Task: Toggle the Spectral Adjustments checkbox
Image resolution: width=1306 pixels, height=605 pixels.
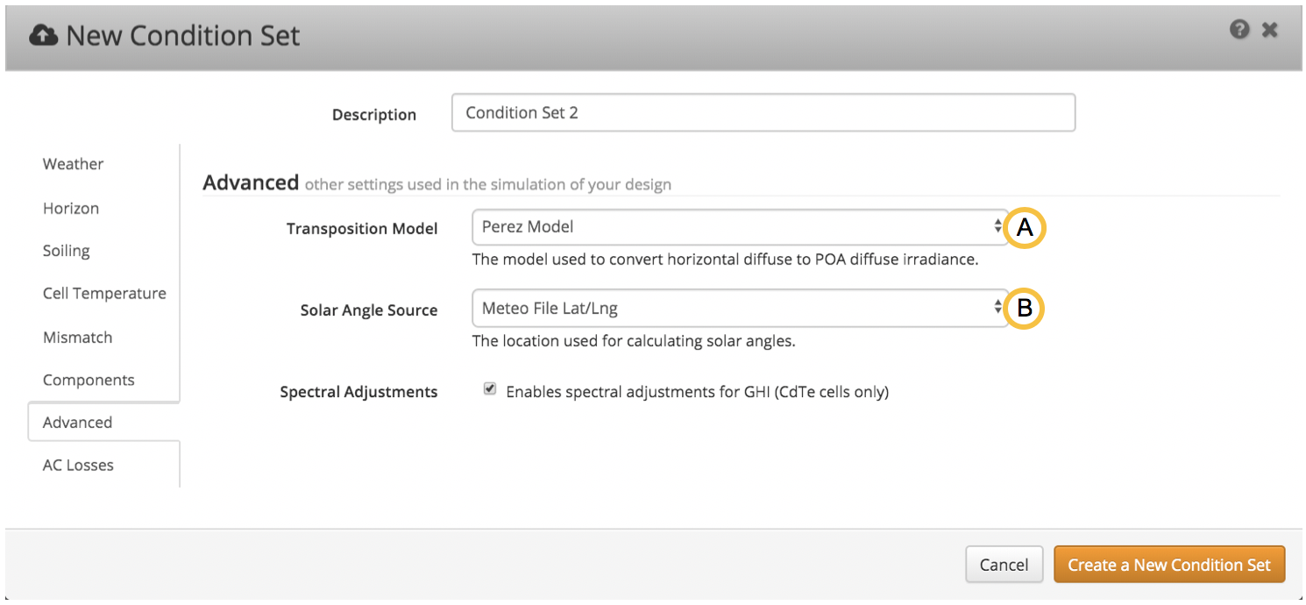Action: (490, 390)
